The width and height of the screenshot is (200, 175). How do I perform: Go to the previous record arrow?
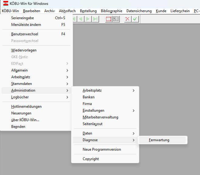tap(81, 19)
